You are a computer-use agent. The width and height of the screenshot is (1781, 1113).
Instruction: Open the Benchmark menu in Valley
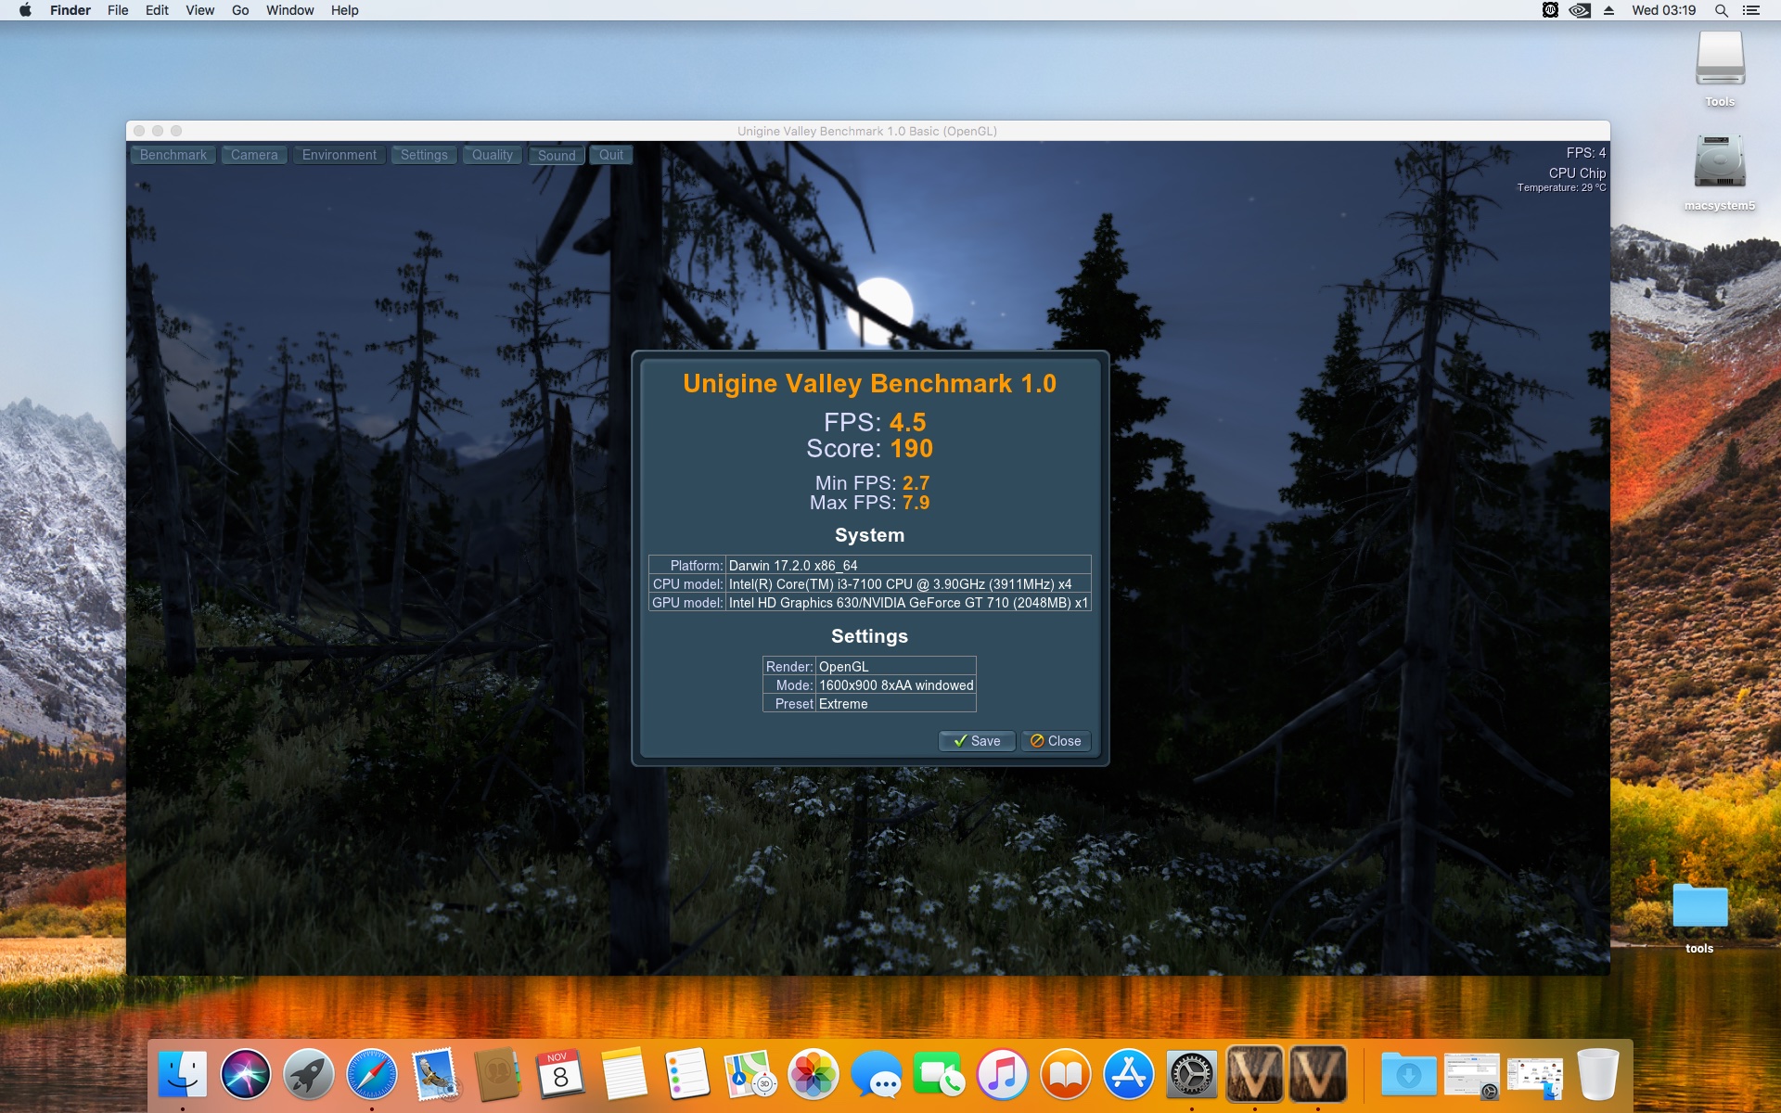point(173,155)
